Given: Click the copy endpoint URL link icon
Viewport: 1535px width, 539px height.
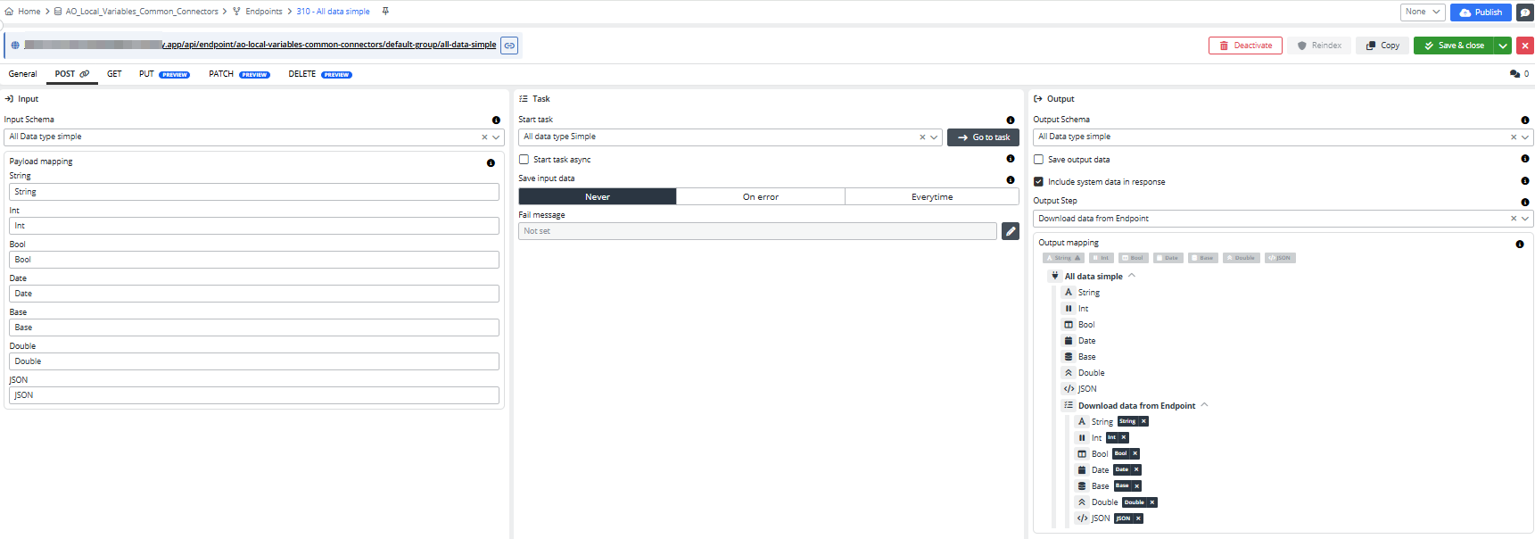Looking at the screenshot, I should (509, 46).
